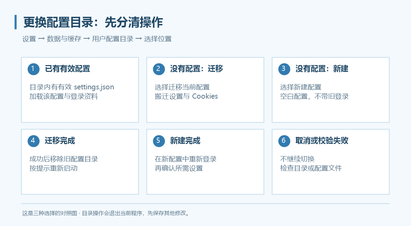Click the line 不继续切换
The width and height of the screenshot is (411, 226).
pos(297,159)
